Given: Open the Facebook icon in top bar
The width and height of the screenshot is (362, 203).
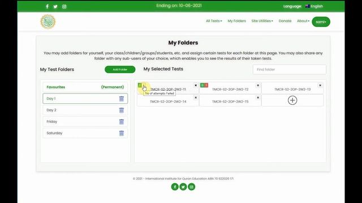Looking at the screenshot, I should coord(47,6).
